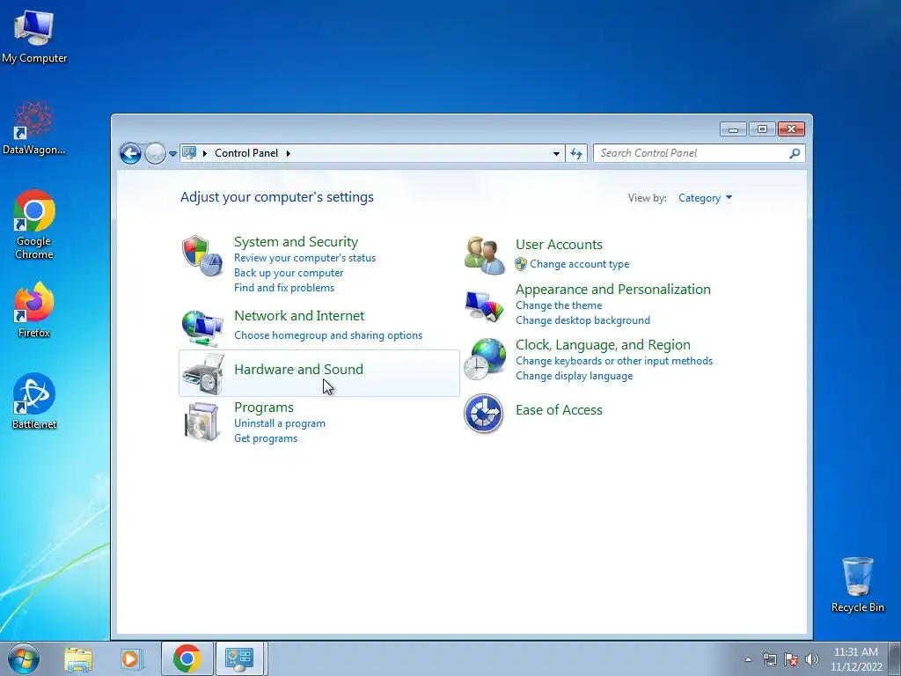The width and height of the screenshot is (901, 676).
Task: Open System and Security category link
Action: (x=296, y=241)
